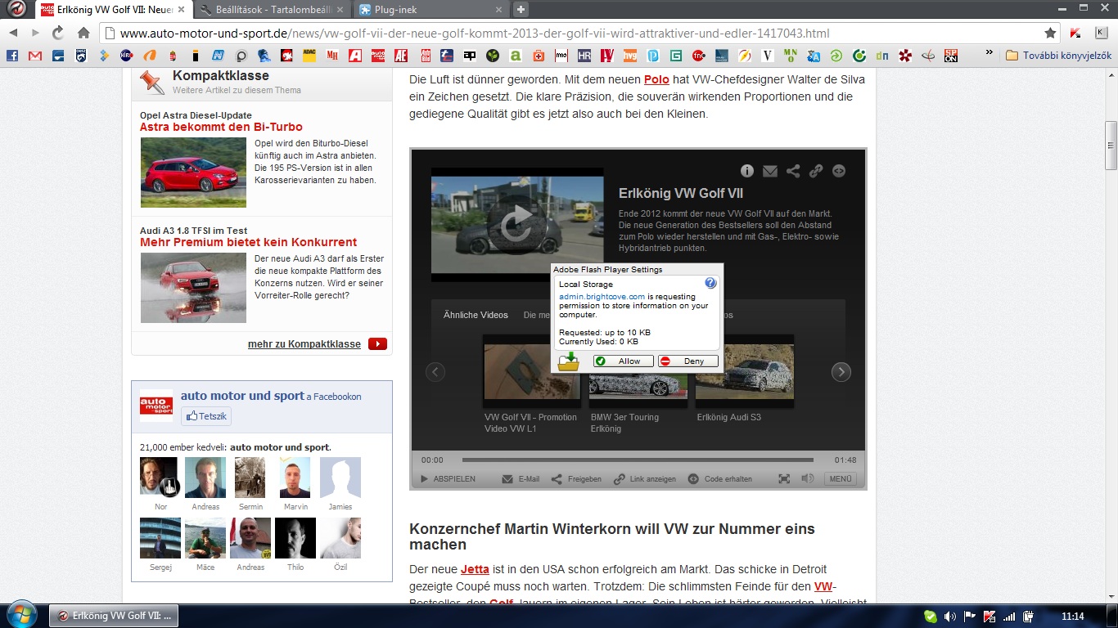Click the yellow ADAC bookmark icon
Screen dimensions: 1118x628
click(x=309, y=56)
